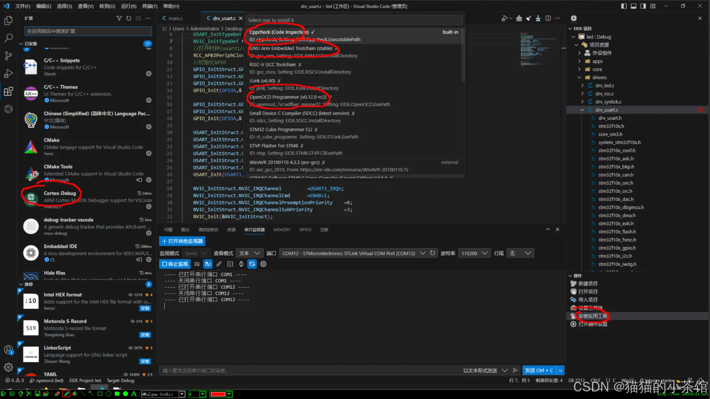Image resolution: width=710 pixels, height=399 pixels.
Task: Collapse the 已安装 extensions section
Action: pos(22,44)
